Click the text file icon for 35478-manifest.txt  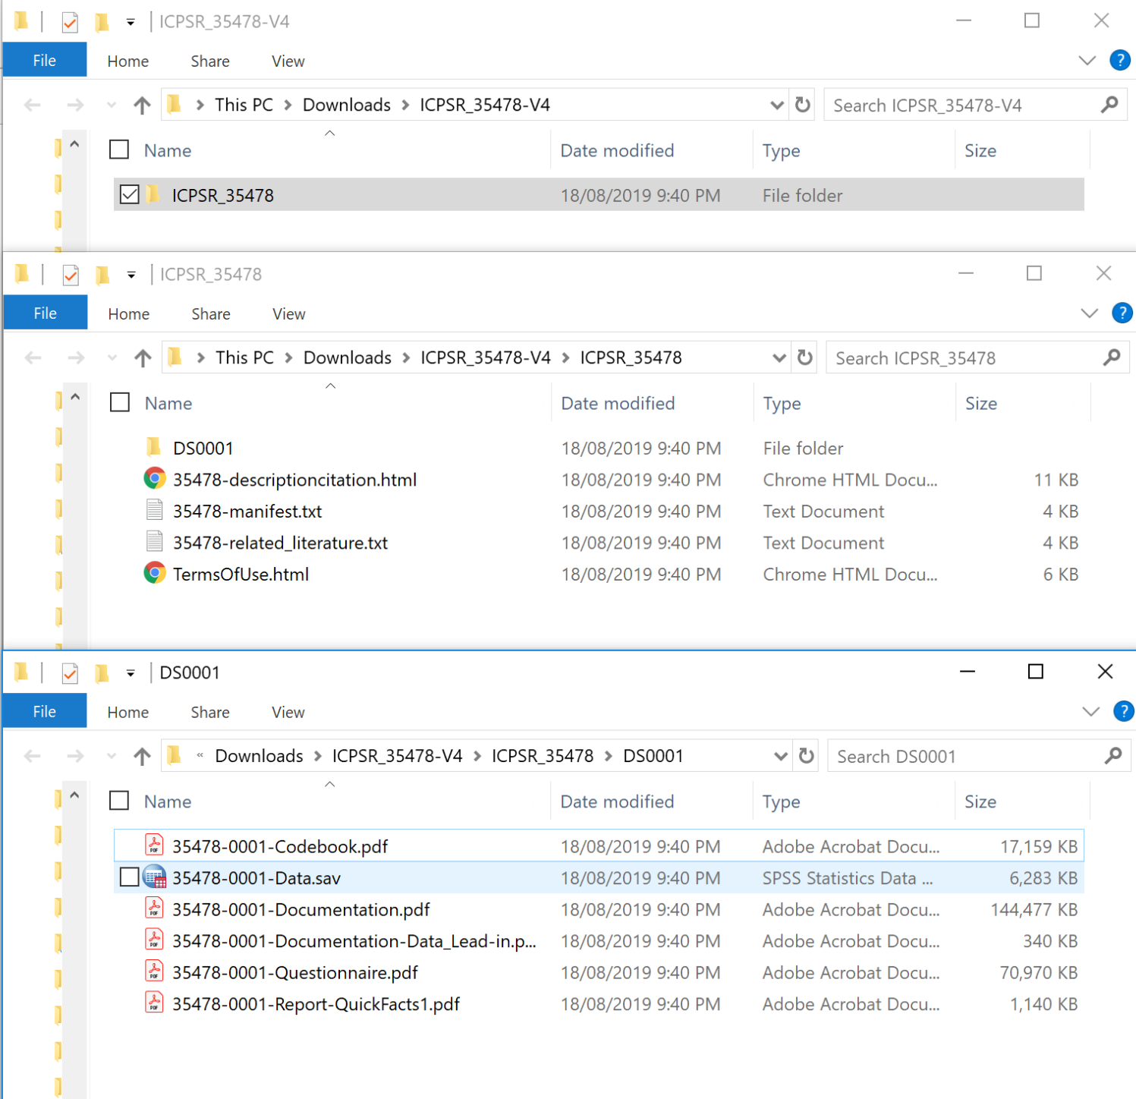click(x=155, y=510)
